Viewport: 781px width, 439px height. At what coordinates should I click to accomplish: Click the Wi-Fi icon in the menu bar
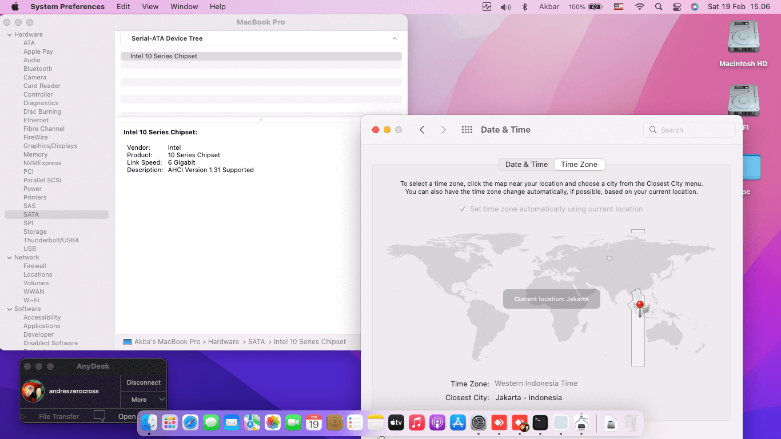[640, 7]
